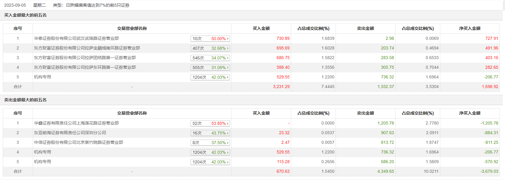Click 机构专用 in the top buy table
This screenshot has width=505, height=180.
click(x=42, y=77)
